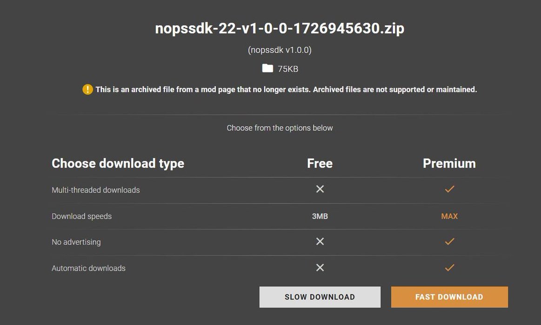The height and width of the screenshot is (325, 541).
Task: Click the Choose download type heading
Action: tap(118, 163)
